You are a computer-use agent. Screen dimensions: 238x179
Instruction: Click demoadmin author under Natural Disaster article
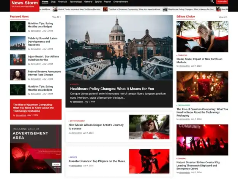(x=184, y=173)
